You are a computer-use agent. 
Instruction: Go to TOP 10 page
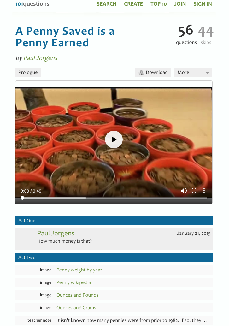click(159, 4)
